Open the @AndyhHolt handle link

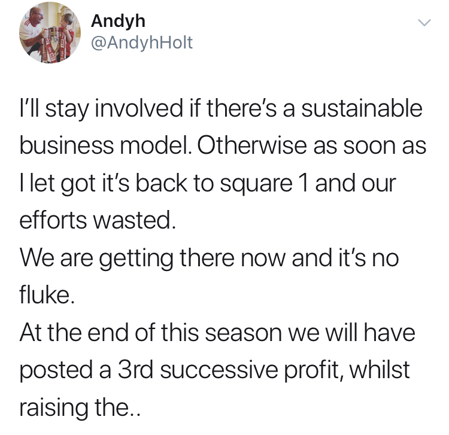(142, 42)
